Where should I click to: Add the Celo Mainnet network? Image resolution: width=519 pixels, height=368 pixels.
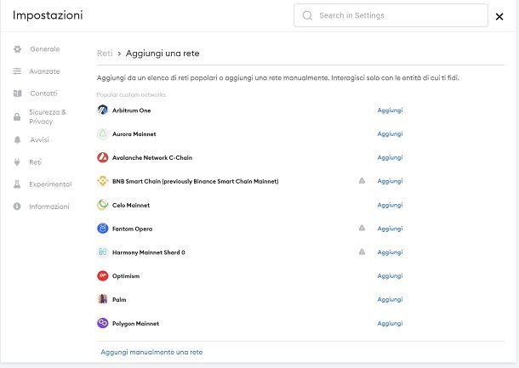pyautogui.click(x=390, y=205)
